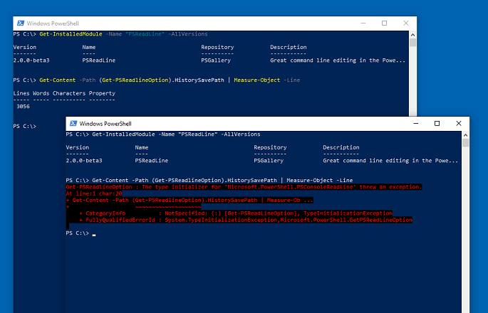Click 'CategoryInfo' error line
This screenshot has height=313, width=488.
(x=236, y=213)
